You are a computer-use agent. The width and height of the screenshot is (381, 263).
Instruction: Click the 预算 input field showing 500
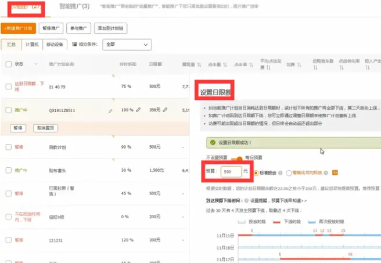(x=231, y=172)
